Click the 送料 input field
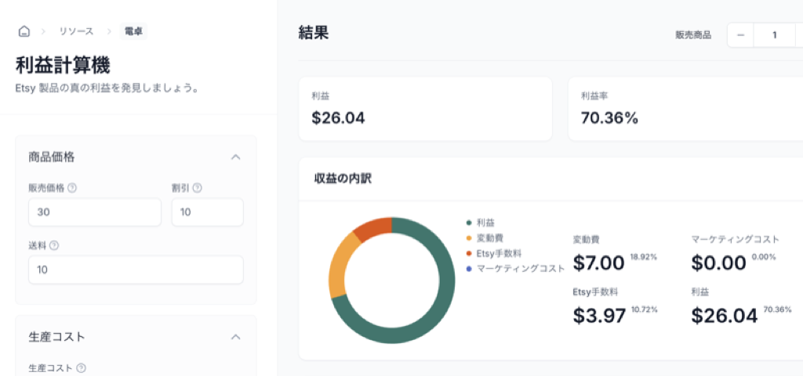Screen dimensions: 803x376 [136, 269]
